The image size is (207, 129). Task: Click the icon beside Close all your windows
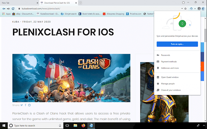coord(158,90)
